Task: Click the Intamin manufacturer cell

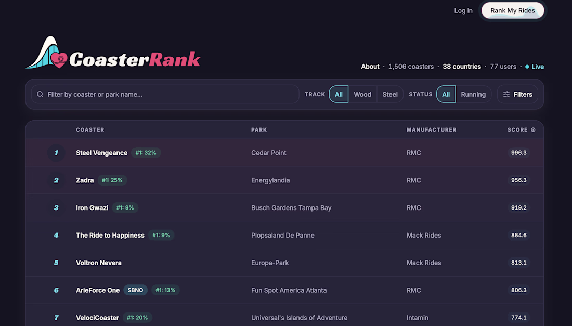Action: point(418,318)
